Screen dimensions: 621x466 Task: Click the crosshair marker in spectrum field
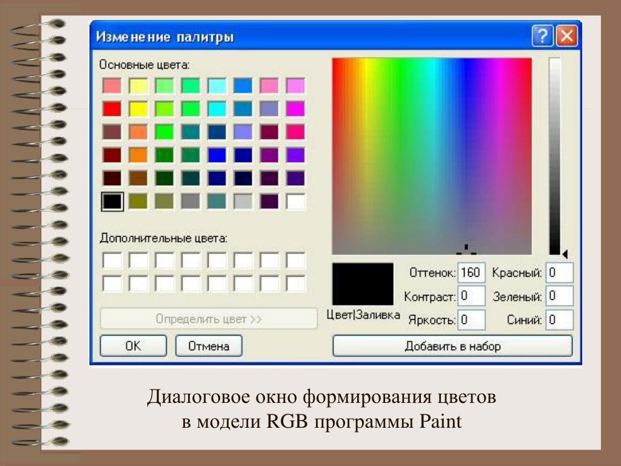466,249
